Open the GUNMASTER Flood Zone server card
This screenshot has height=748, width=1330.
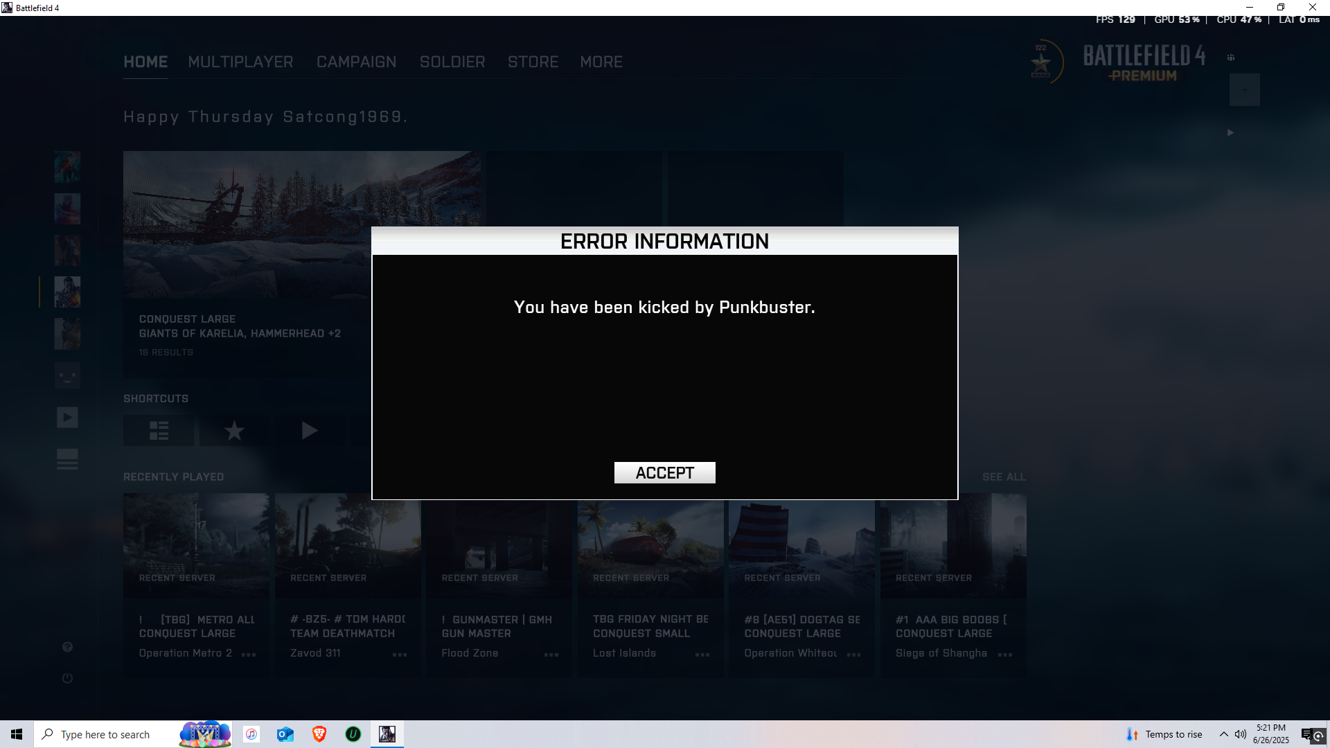coord(499,584)
